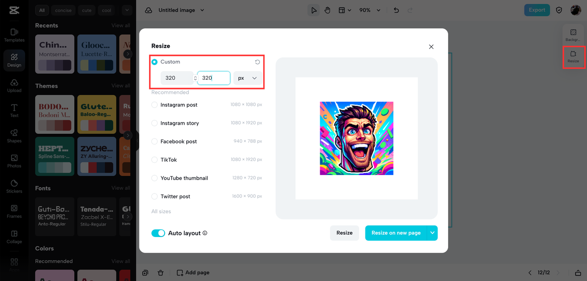587x281 pixels.
Task: Click the height input field
Action: (214, 78)
